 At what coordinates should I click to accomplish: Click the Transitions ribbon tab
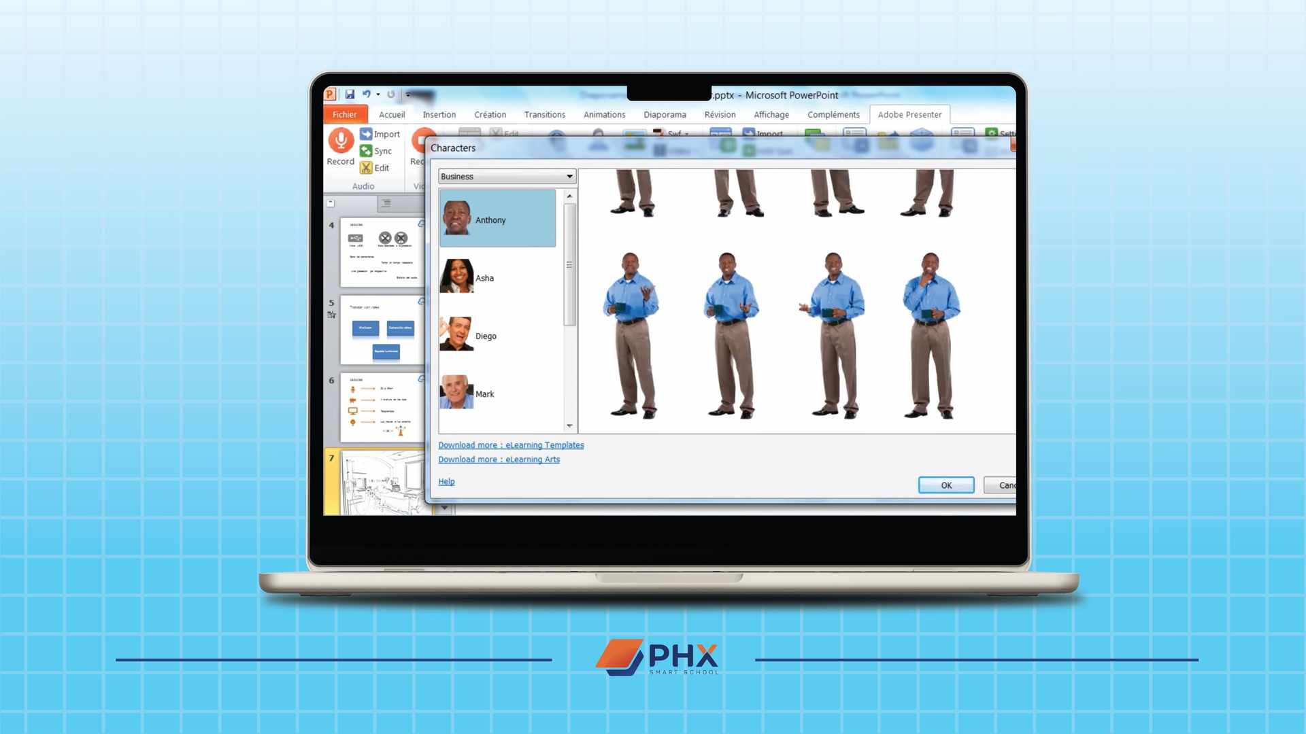coord(546,115)
